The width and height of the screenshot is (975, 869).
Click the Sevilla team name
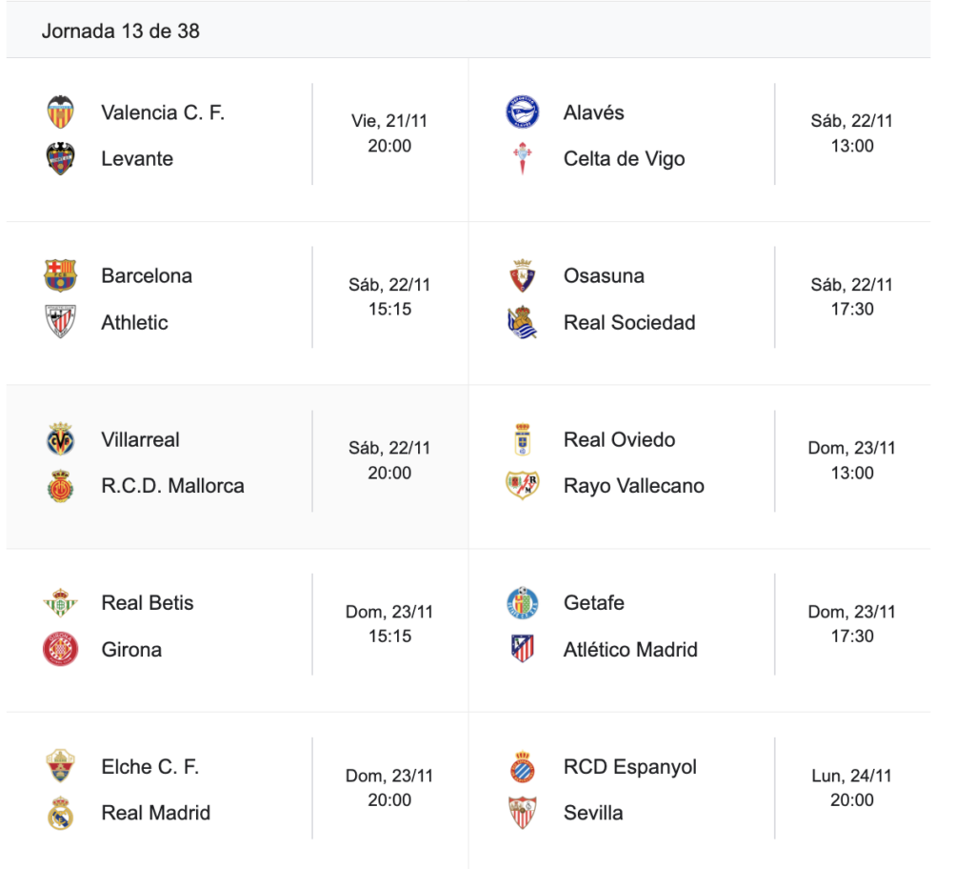[593, 814]
